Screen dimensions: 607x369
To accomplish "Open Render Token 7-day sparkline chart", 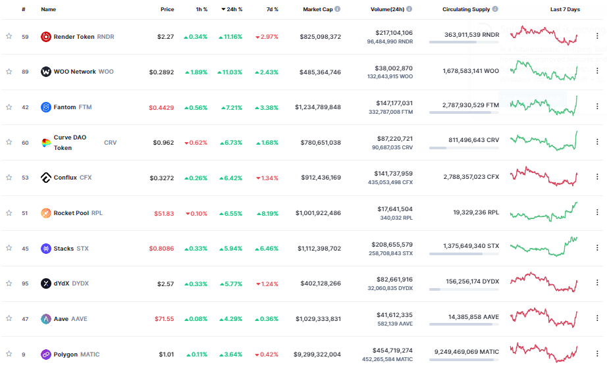I will click(x=544, y=36).
